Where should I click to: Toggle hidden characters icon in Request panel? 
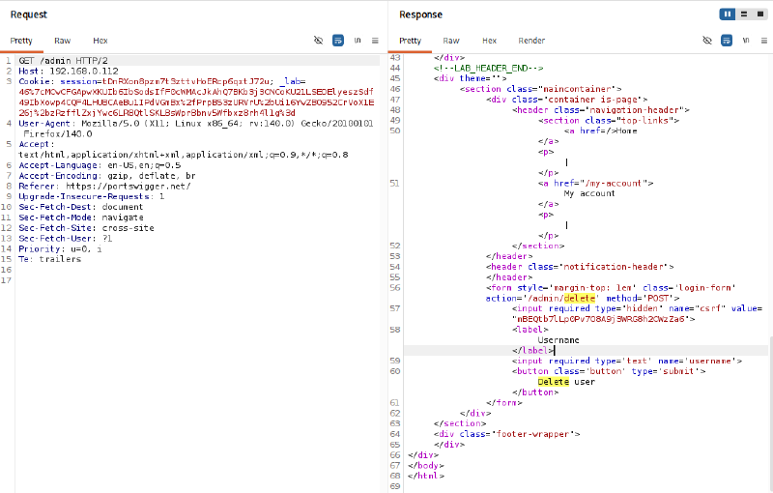tap(319, 41)
